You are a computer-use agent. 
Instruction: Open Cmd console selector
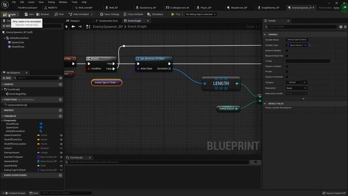click(34, 193)
